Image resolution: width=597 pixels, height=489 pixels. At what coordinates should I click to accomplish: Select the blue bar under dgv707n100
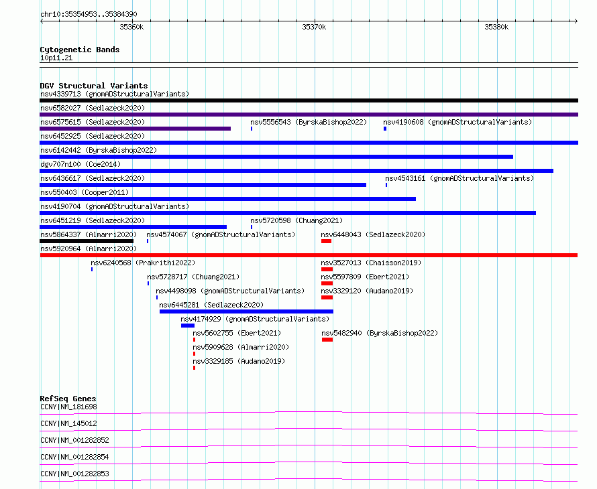pos(296,171)
